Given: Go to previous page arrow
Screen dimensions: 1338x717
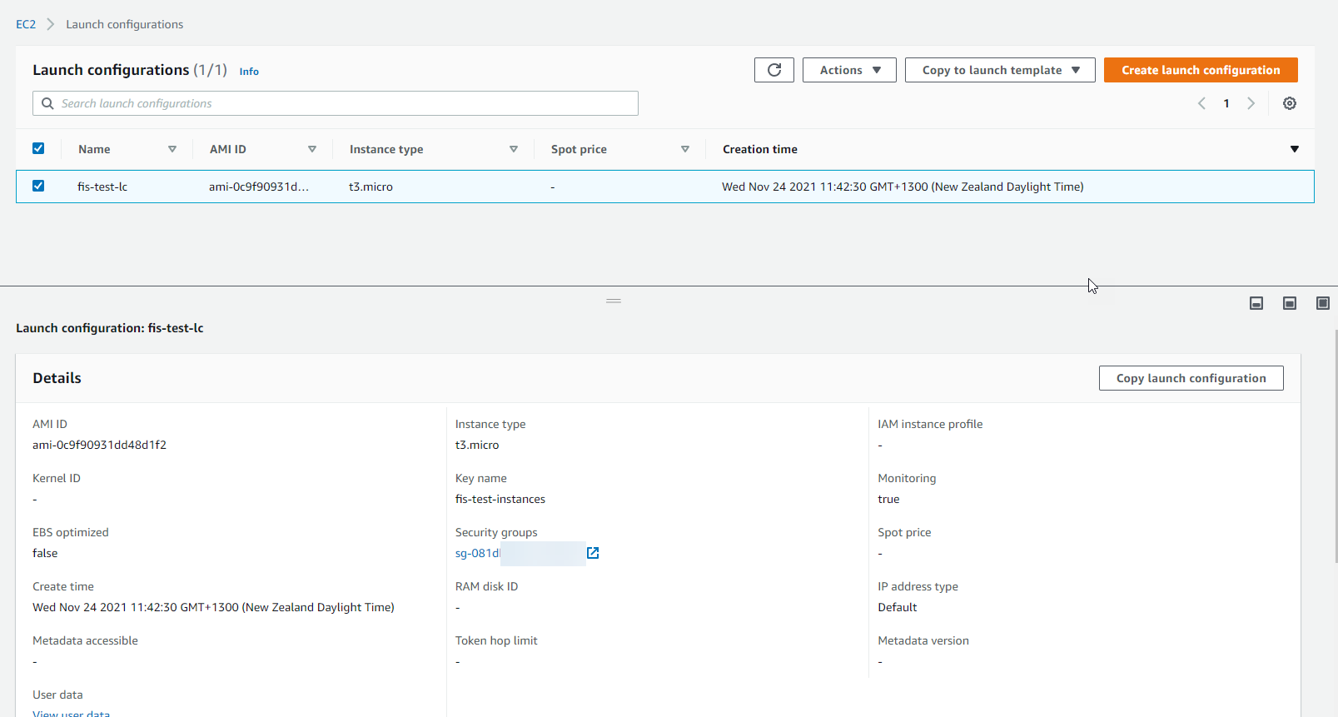Looking at the screenshot, I should (x=1201, y=103).
